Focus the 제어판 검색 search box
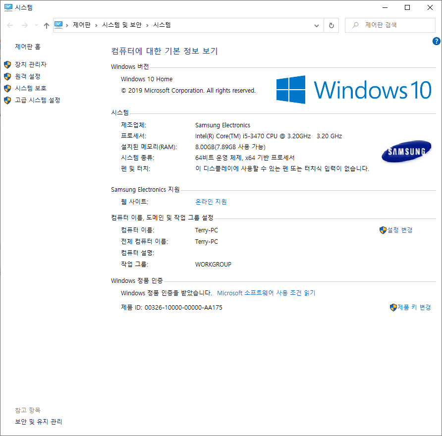 point(390,25)
